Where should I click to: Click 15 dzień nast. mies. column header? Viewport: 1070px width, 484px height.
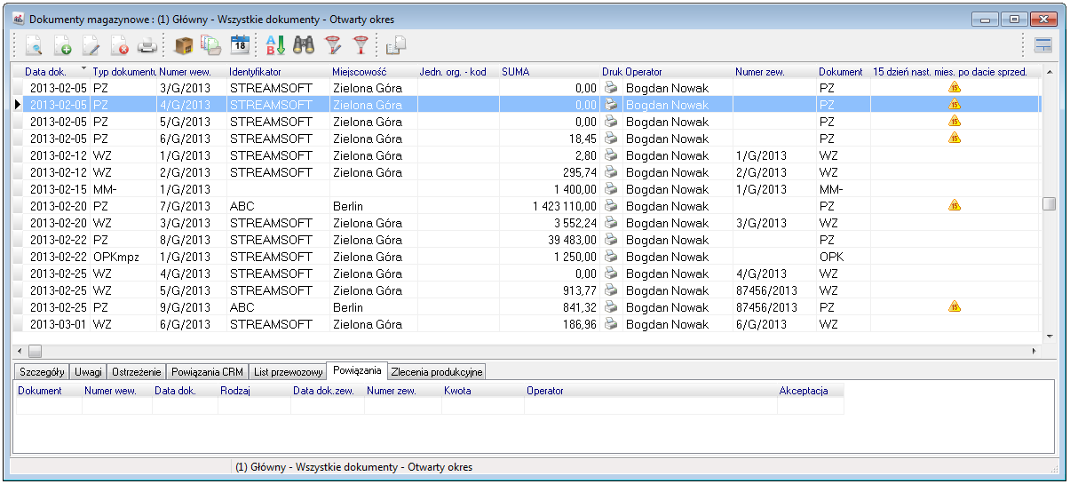[x=955, y=72]
